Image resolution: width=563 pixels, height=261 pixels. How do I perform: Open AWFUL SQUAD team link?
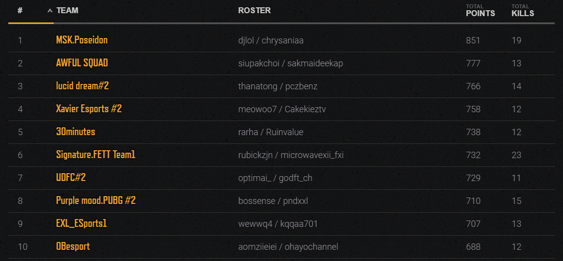(82, 63)
